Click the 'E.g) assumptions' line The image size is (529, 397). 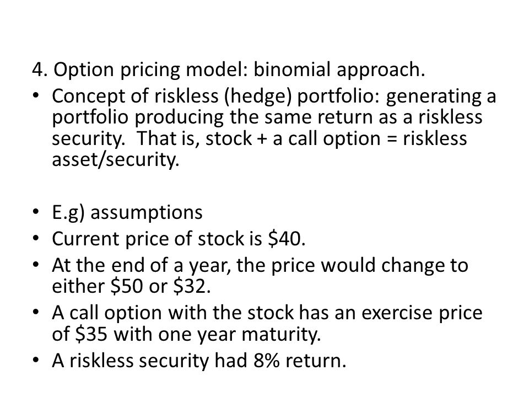pyautogui.click(x=127, y=213)
